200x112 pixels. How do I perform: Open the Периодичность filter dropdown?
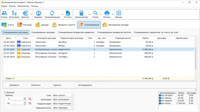[72, 108]
